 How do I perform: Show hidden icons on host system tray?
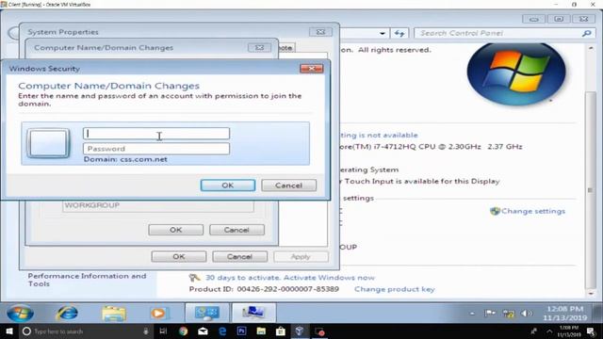point(549,331)
